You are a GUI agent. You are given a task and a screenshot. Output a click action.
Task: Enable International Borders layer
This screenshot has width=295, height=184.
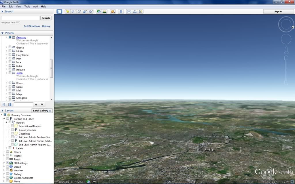[12, 126]
